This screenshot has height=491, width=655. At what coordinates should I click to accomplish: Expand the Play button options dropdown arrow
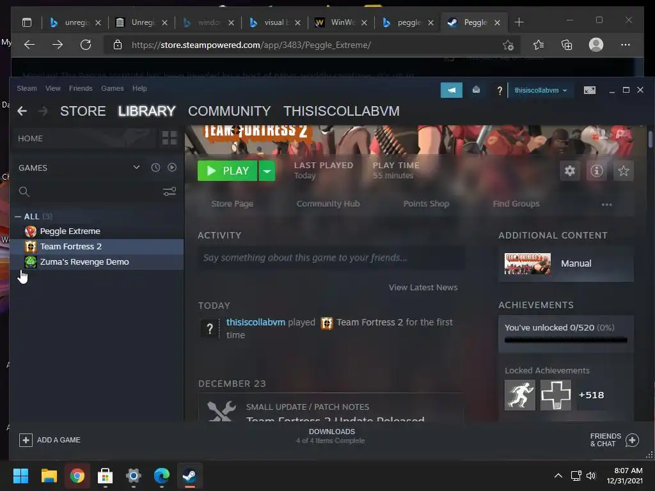click(267, 171)
